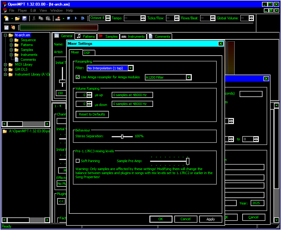The width and height of the screenshot is (281, 230).
Task: Open the MIDI record dropdown arrow
Action: [63, 18]
